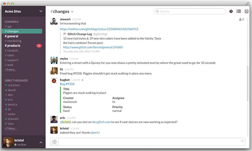Click the @kristel mention in eric's message

(65, 122)
